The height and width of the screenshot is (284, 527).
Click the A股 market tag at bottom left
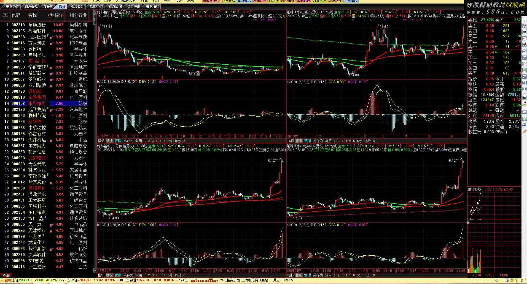click(x=6, y=275)
